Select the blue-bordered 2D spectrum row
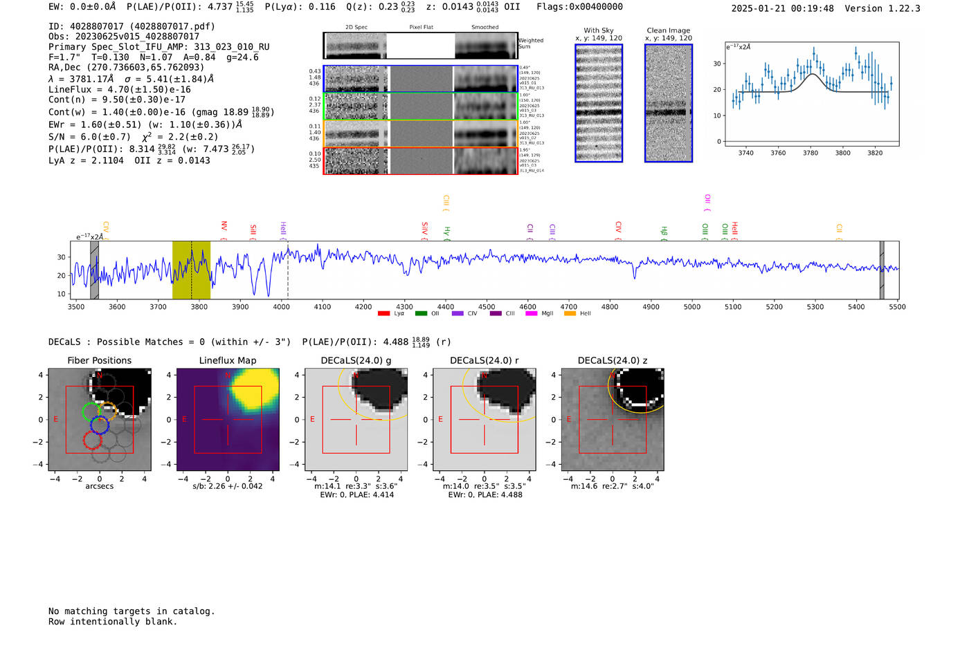 click(420, 79)
